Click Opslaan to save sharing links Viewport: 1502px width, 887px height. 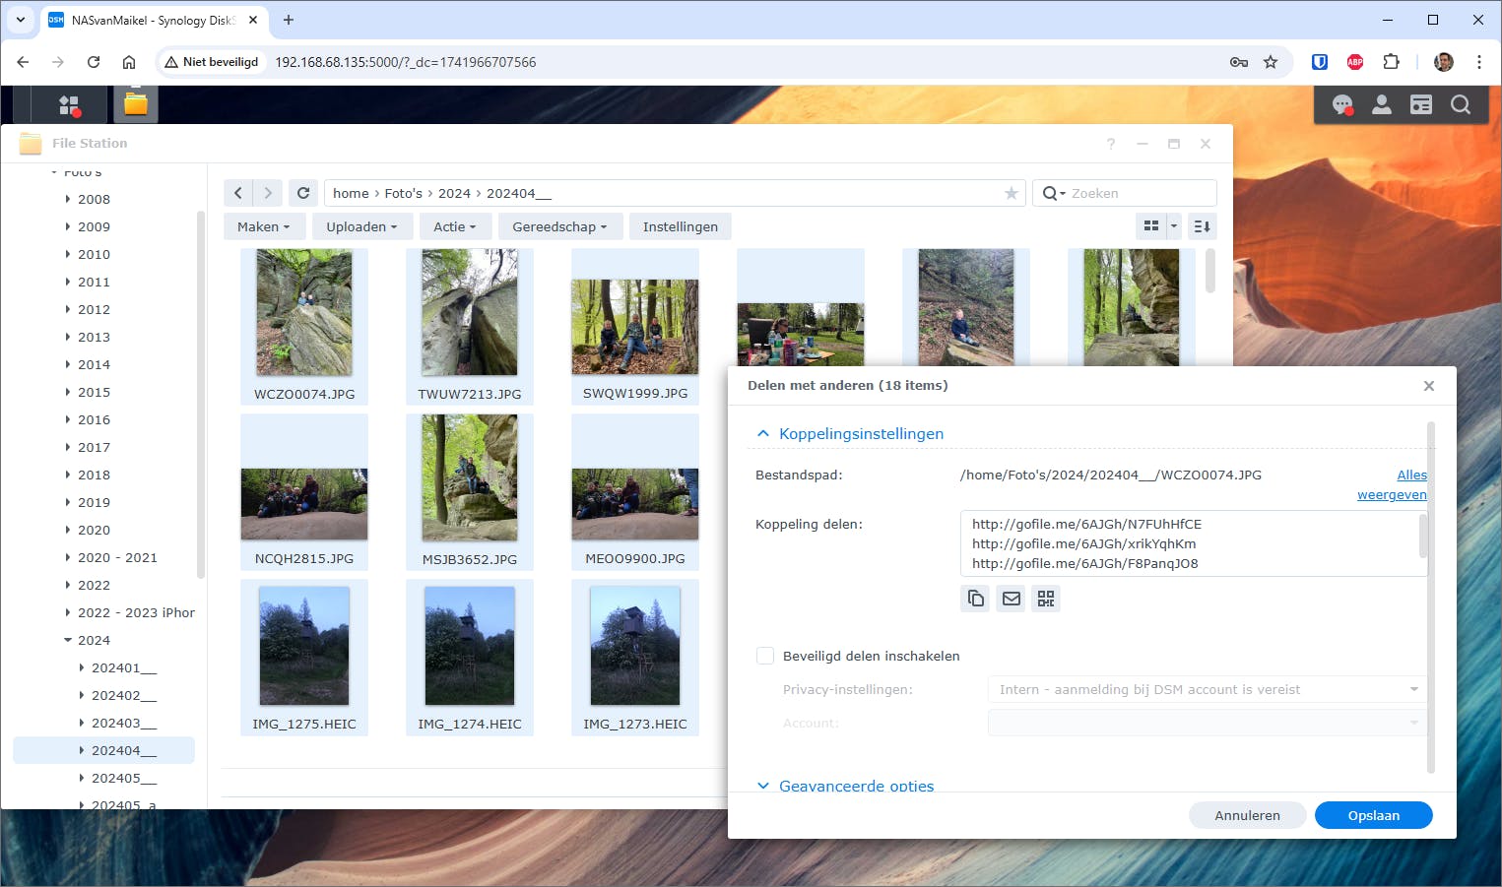point(1373,815)
